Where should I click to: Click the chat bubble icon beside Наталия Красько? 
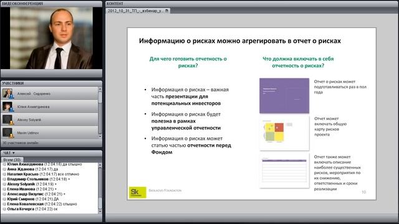[x=4, y=174]
